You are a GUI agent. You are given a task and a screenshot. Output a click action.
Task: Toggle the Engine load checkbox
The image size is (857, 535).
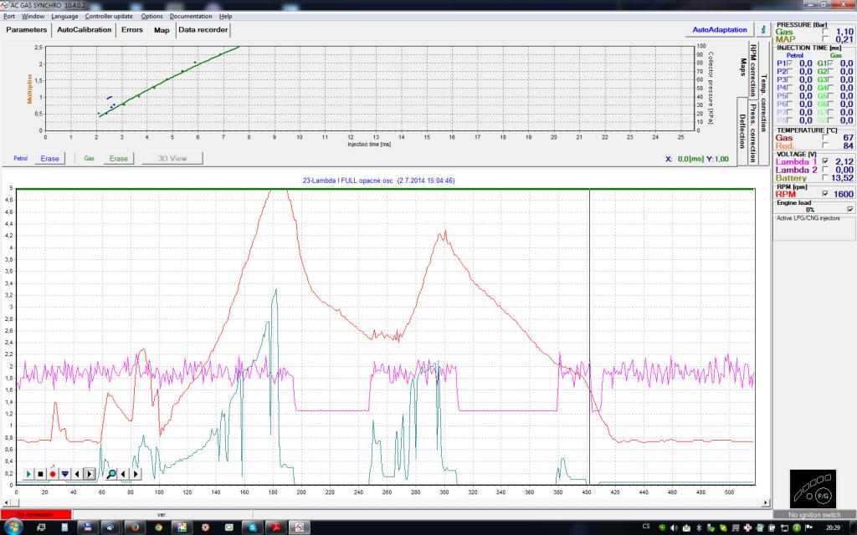click(x=850, y=209)
